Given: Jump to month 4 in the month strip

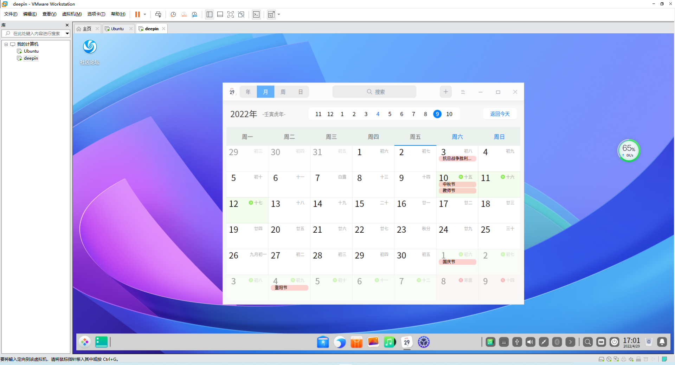Looking at the screenshot, I should [x=378, y=114].
